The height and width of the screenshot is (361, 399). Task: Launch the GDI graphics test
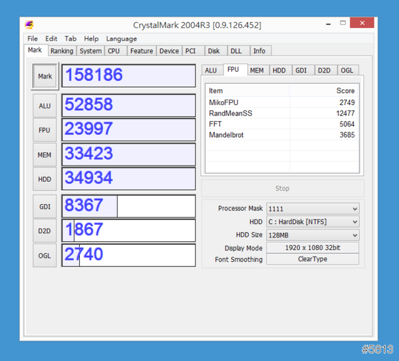coord(45,207)
